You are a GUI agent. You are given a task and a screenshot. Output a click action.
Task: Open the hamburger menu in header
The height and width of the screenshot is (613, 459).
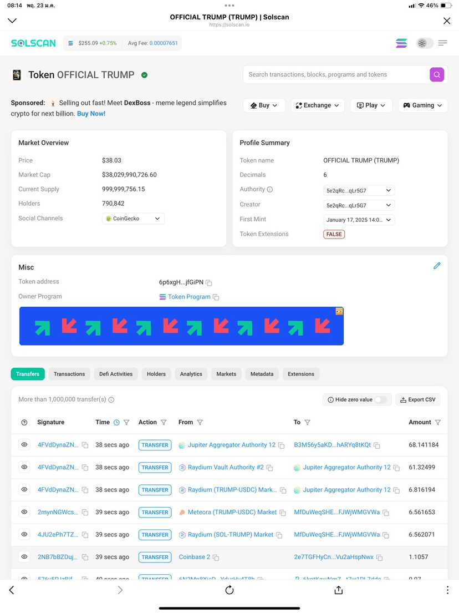point(442,43)
